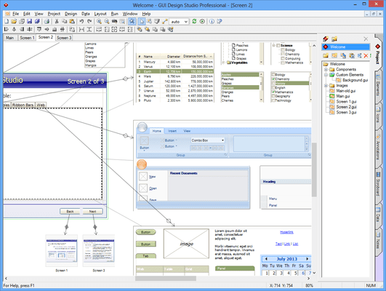Viewport: 386px width, 291px height.
Task: Switch to the Screen 3 document tab
Action: (x=64, y=38)
